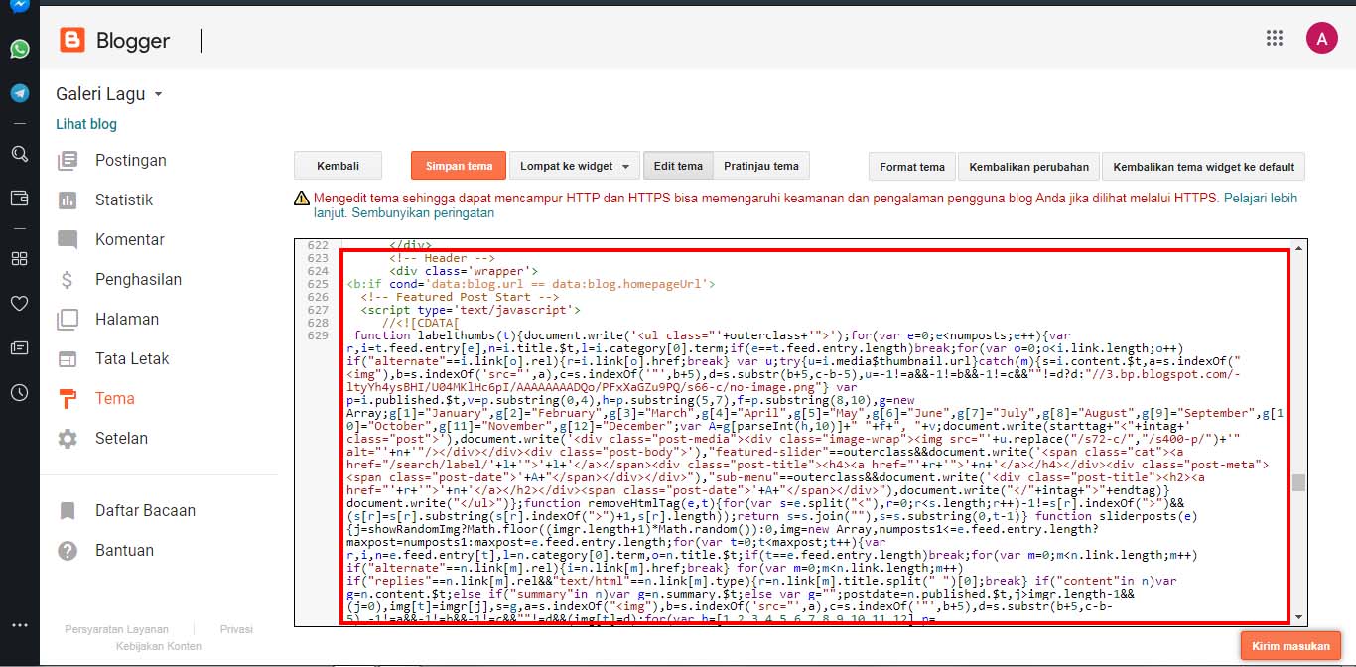Select the Edit tema toggle button
The image size is (1356, 667).
(678, 166)
